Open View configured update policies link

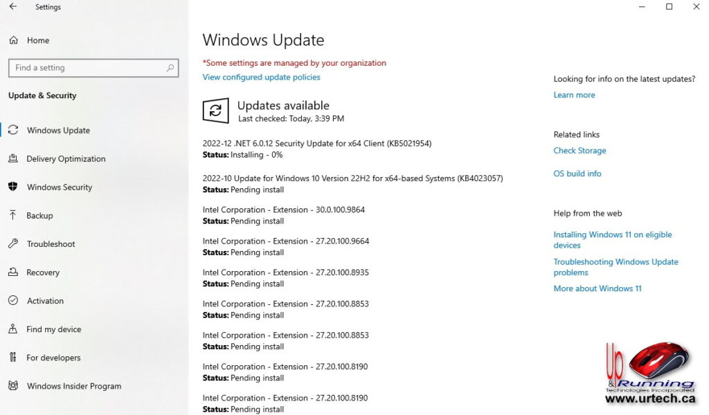point(261,77)
